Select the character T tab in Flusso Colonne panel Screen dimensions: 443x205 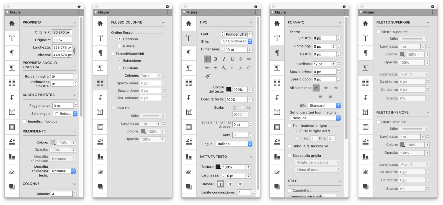pyautogui.click(x=100, y=38)
